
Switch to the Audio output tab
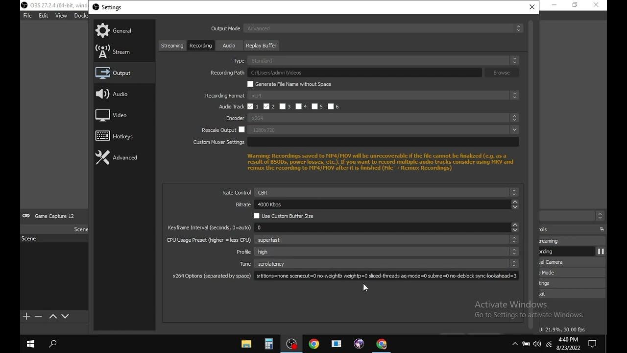point(229,45)
